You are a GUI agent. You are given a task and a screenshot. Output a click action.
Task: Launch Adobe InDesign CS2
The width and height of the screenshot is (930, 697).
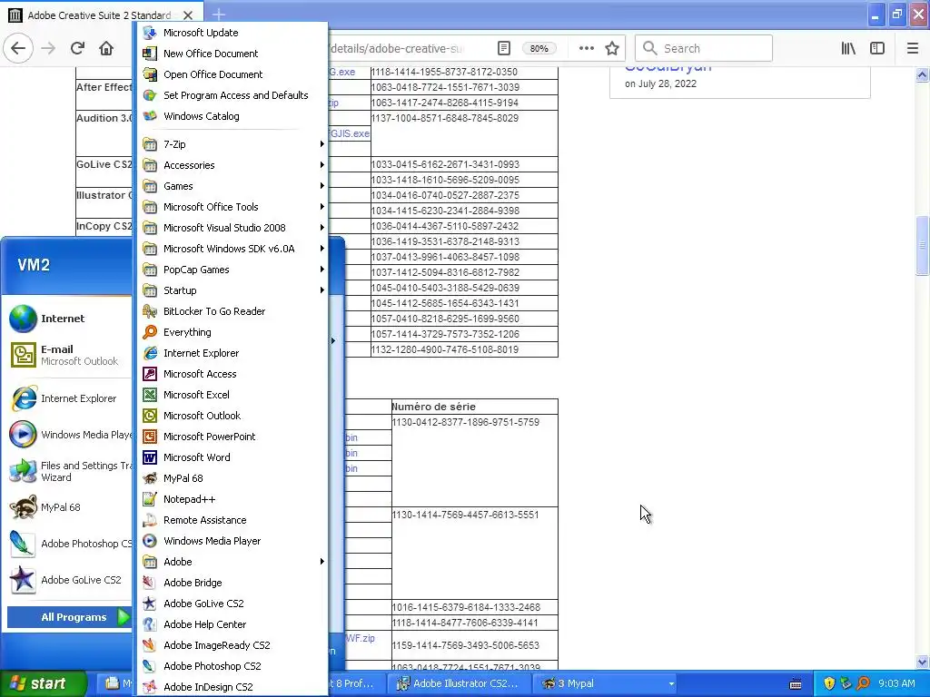coord(232,687)
